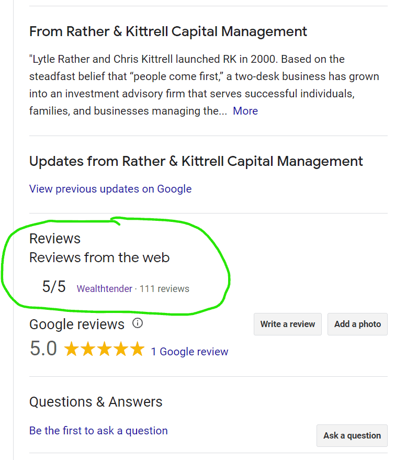Click the From Rather & Kittrell Capital Management heading
Viewport: 395px width, 460px height.
point(168,31)
